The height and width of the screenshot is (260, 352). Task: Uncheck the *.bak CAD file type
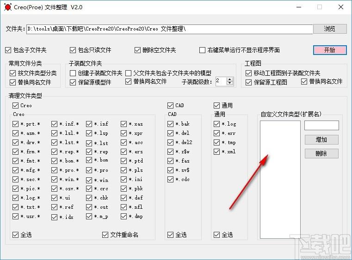coord(171,124)
